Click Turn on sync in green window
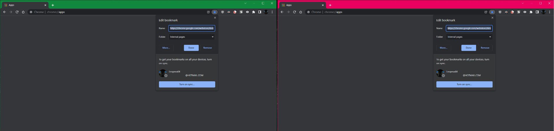554x131 pixels. 187,84
